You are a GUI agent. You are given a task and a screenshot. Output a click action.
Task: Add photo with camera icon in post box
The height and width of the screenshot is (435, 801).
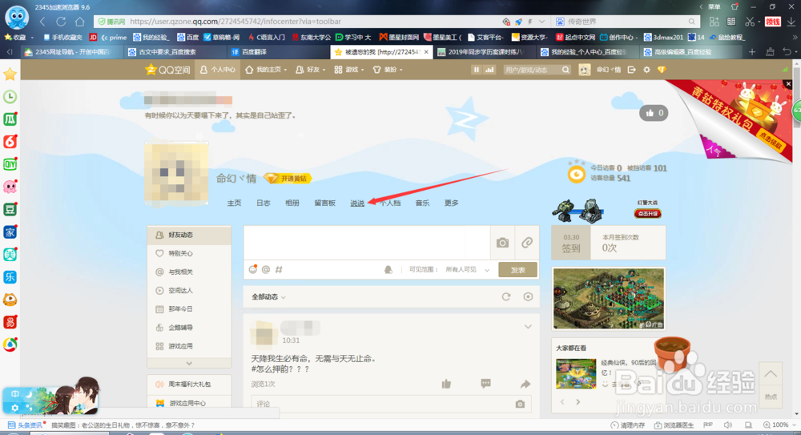pos(502,243)
